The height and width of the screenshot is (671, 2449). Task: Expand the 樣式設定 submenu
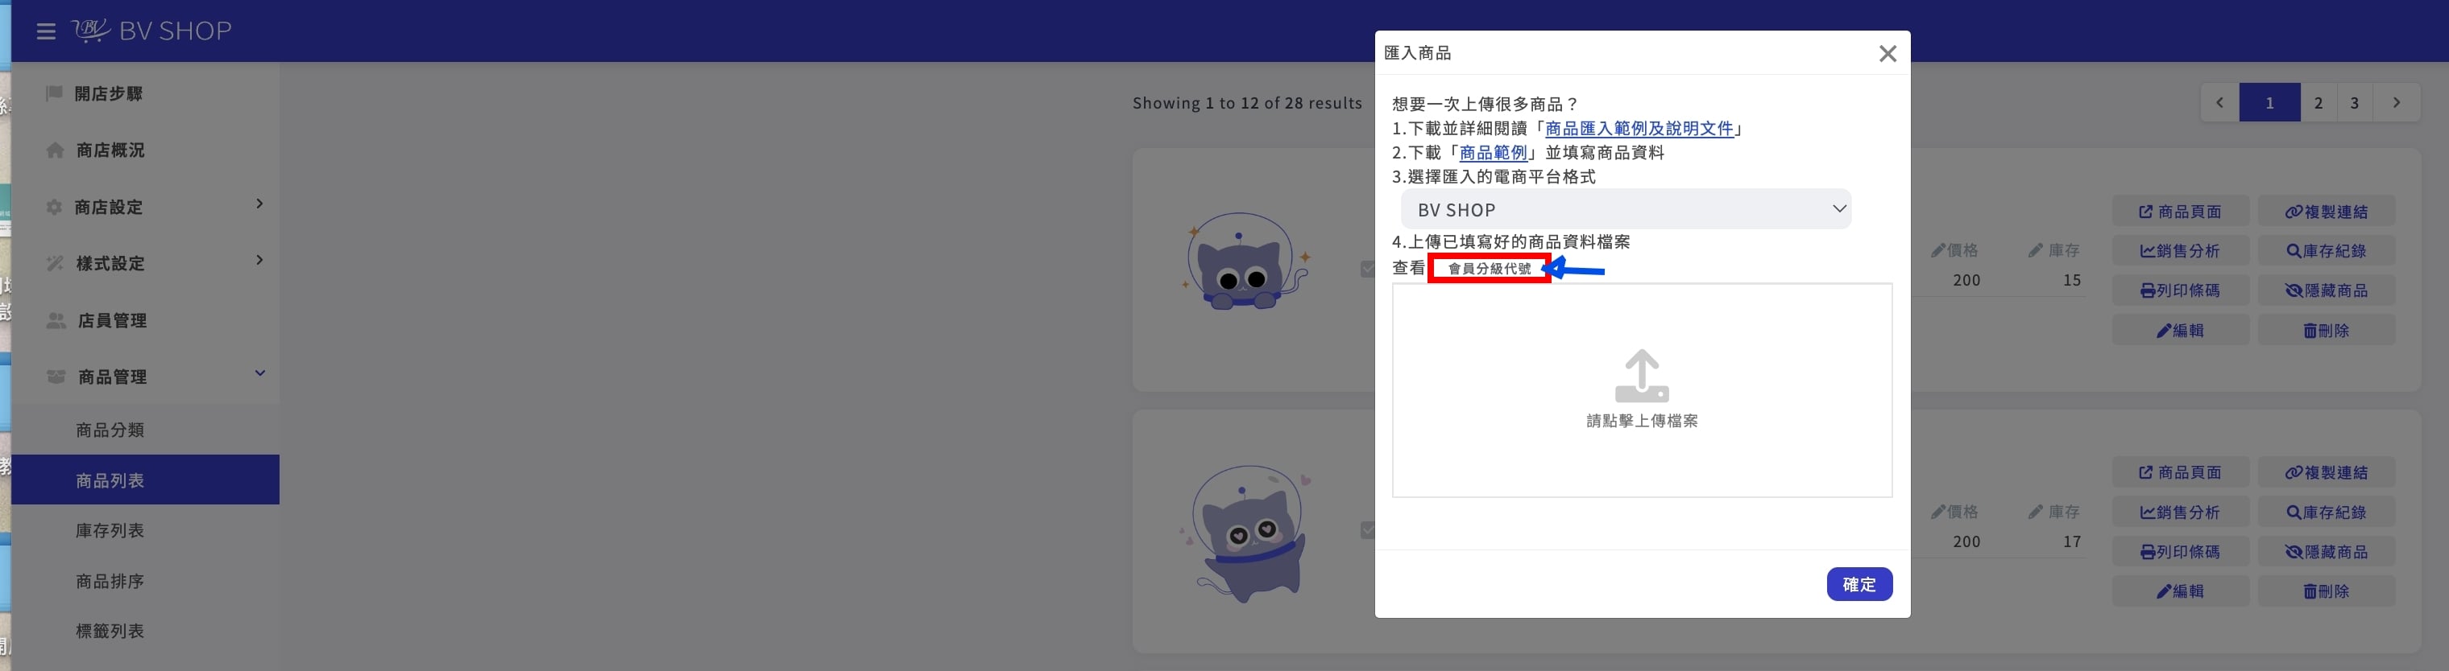(259, 260)
